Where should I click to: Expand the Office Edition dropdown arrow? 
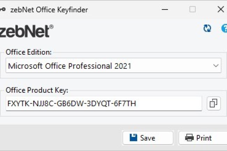coord(215,66)
